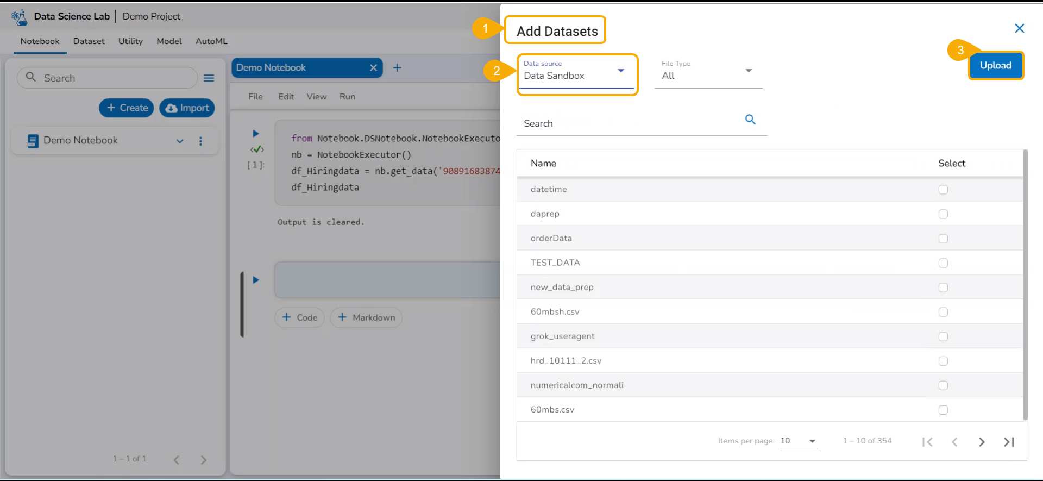Viewport: 1043px width, 481px height.
Task: Open the Run menu in notebook
Action: tap(347, 97)
